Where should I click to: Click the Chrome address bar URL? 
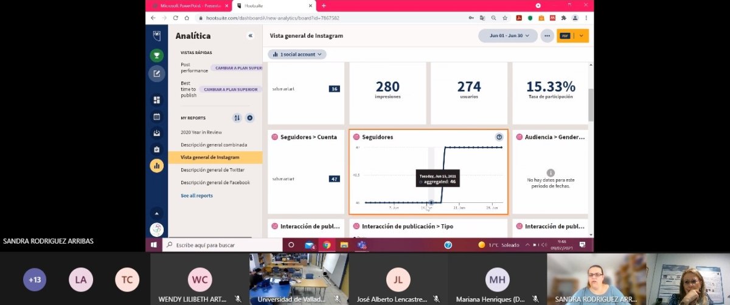point(272,18)
